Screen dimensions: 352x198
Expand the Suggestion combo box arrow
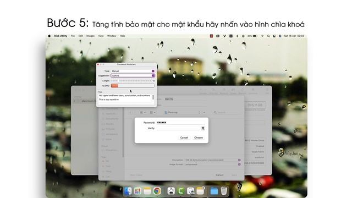(x=153, y=76)
